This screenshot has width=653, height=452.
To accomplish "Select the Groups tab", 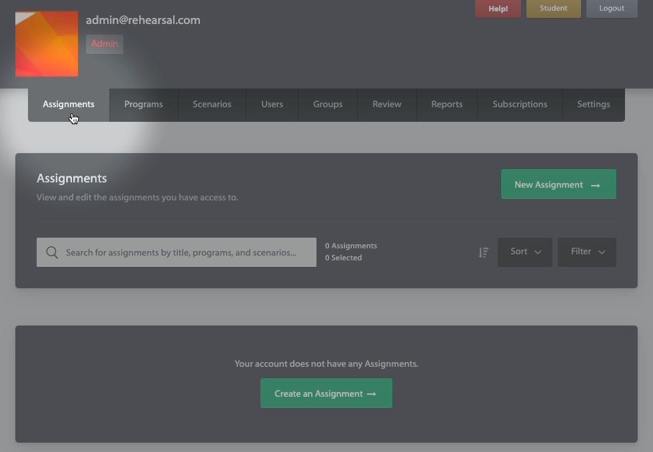I will (328, 105).
